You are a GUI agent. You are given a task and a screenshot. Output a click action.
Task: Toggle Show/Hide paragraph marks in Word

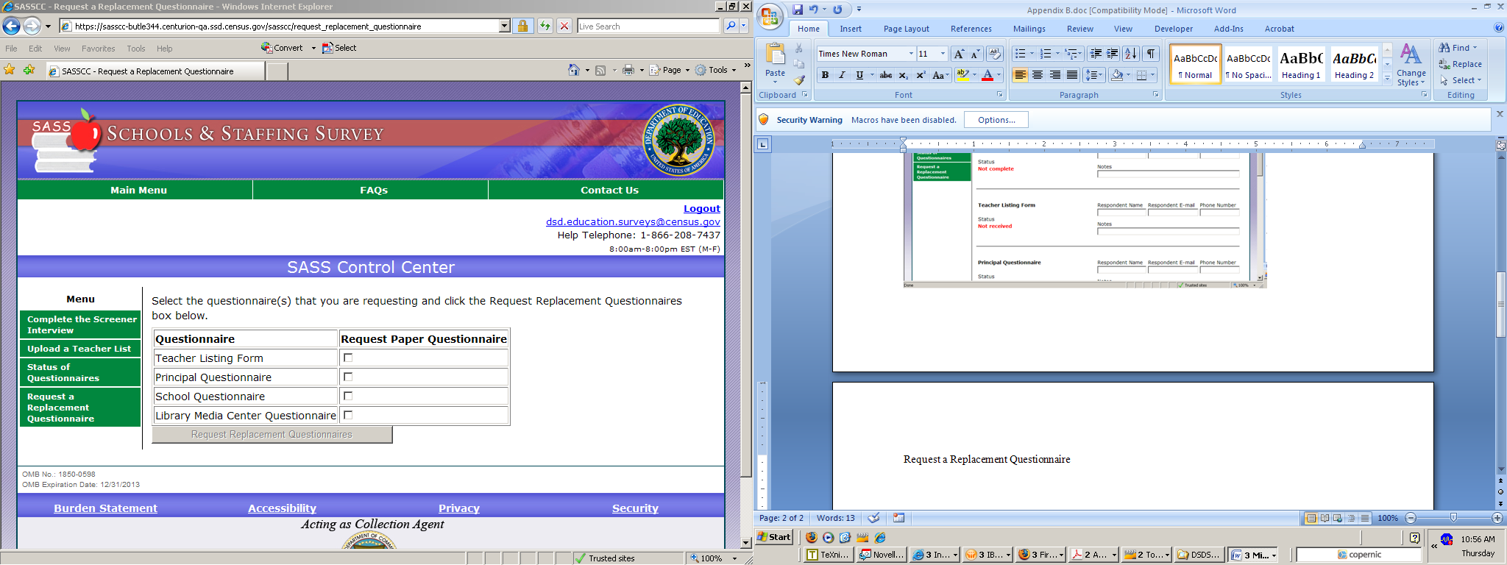(1152, 54)
